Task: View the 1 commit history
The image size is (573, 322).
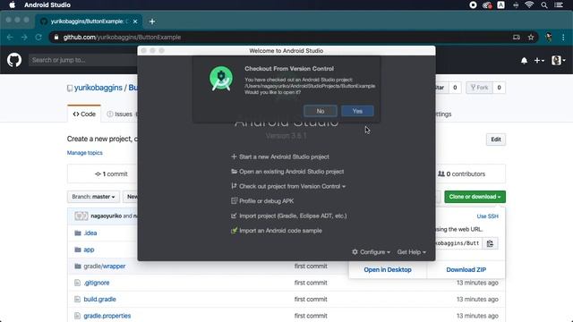Action: (111, 174)
